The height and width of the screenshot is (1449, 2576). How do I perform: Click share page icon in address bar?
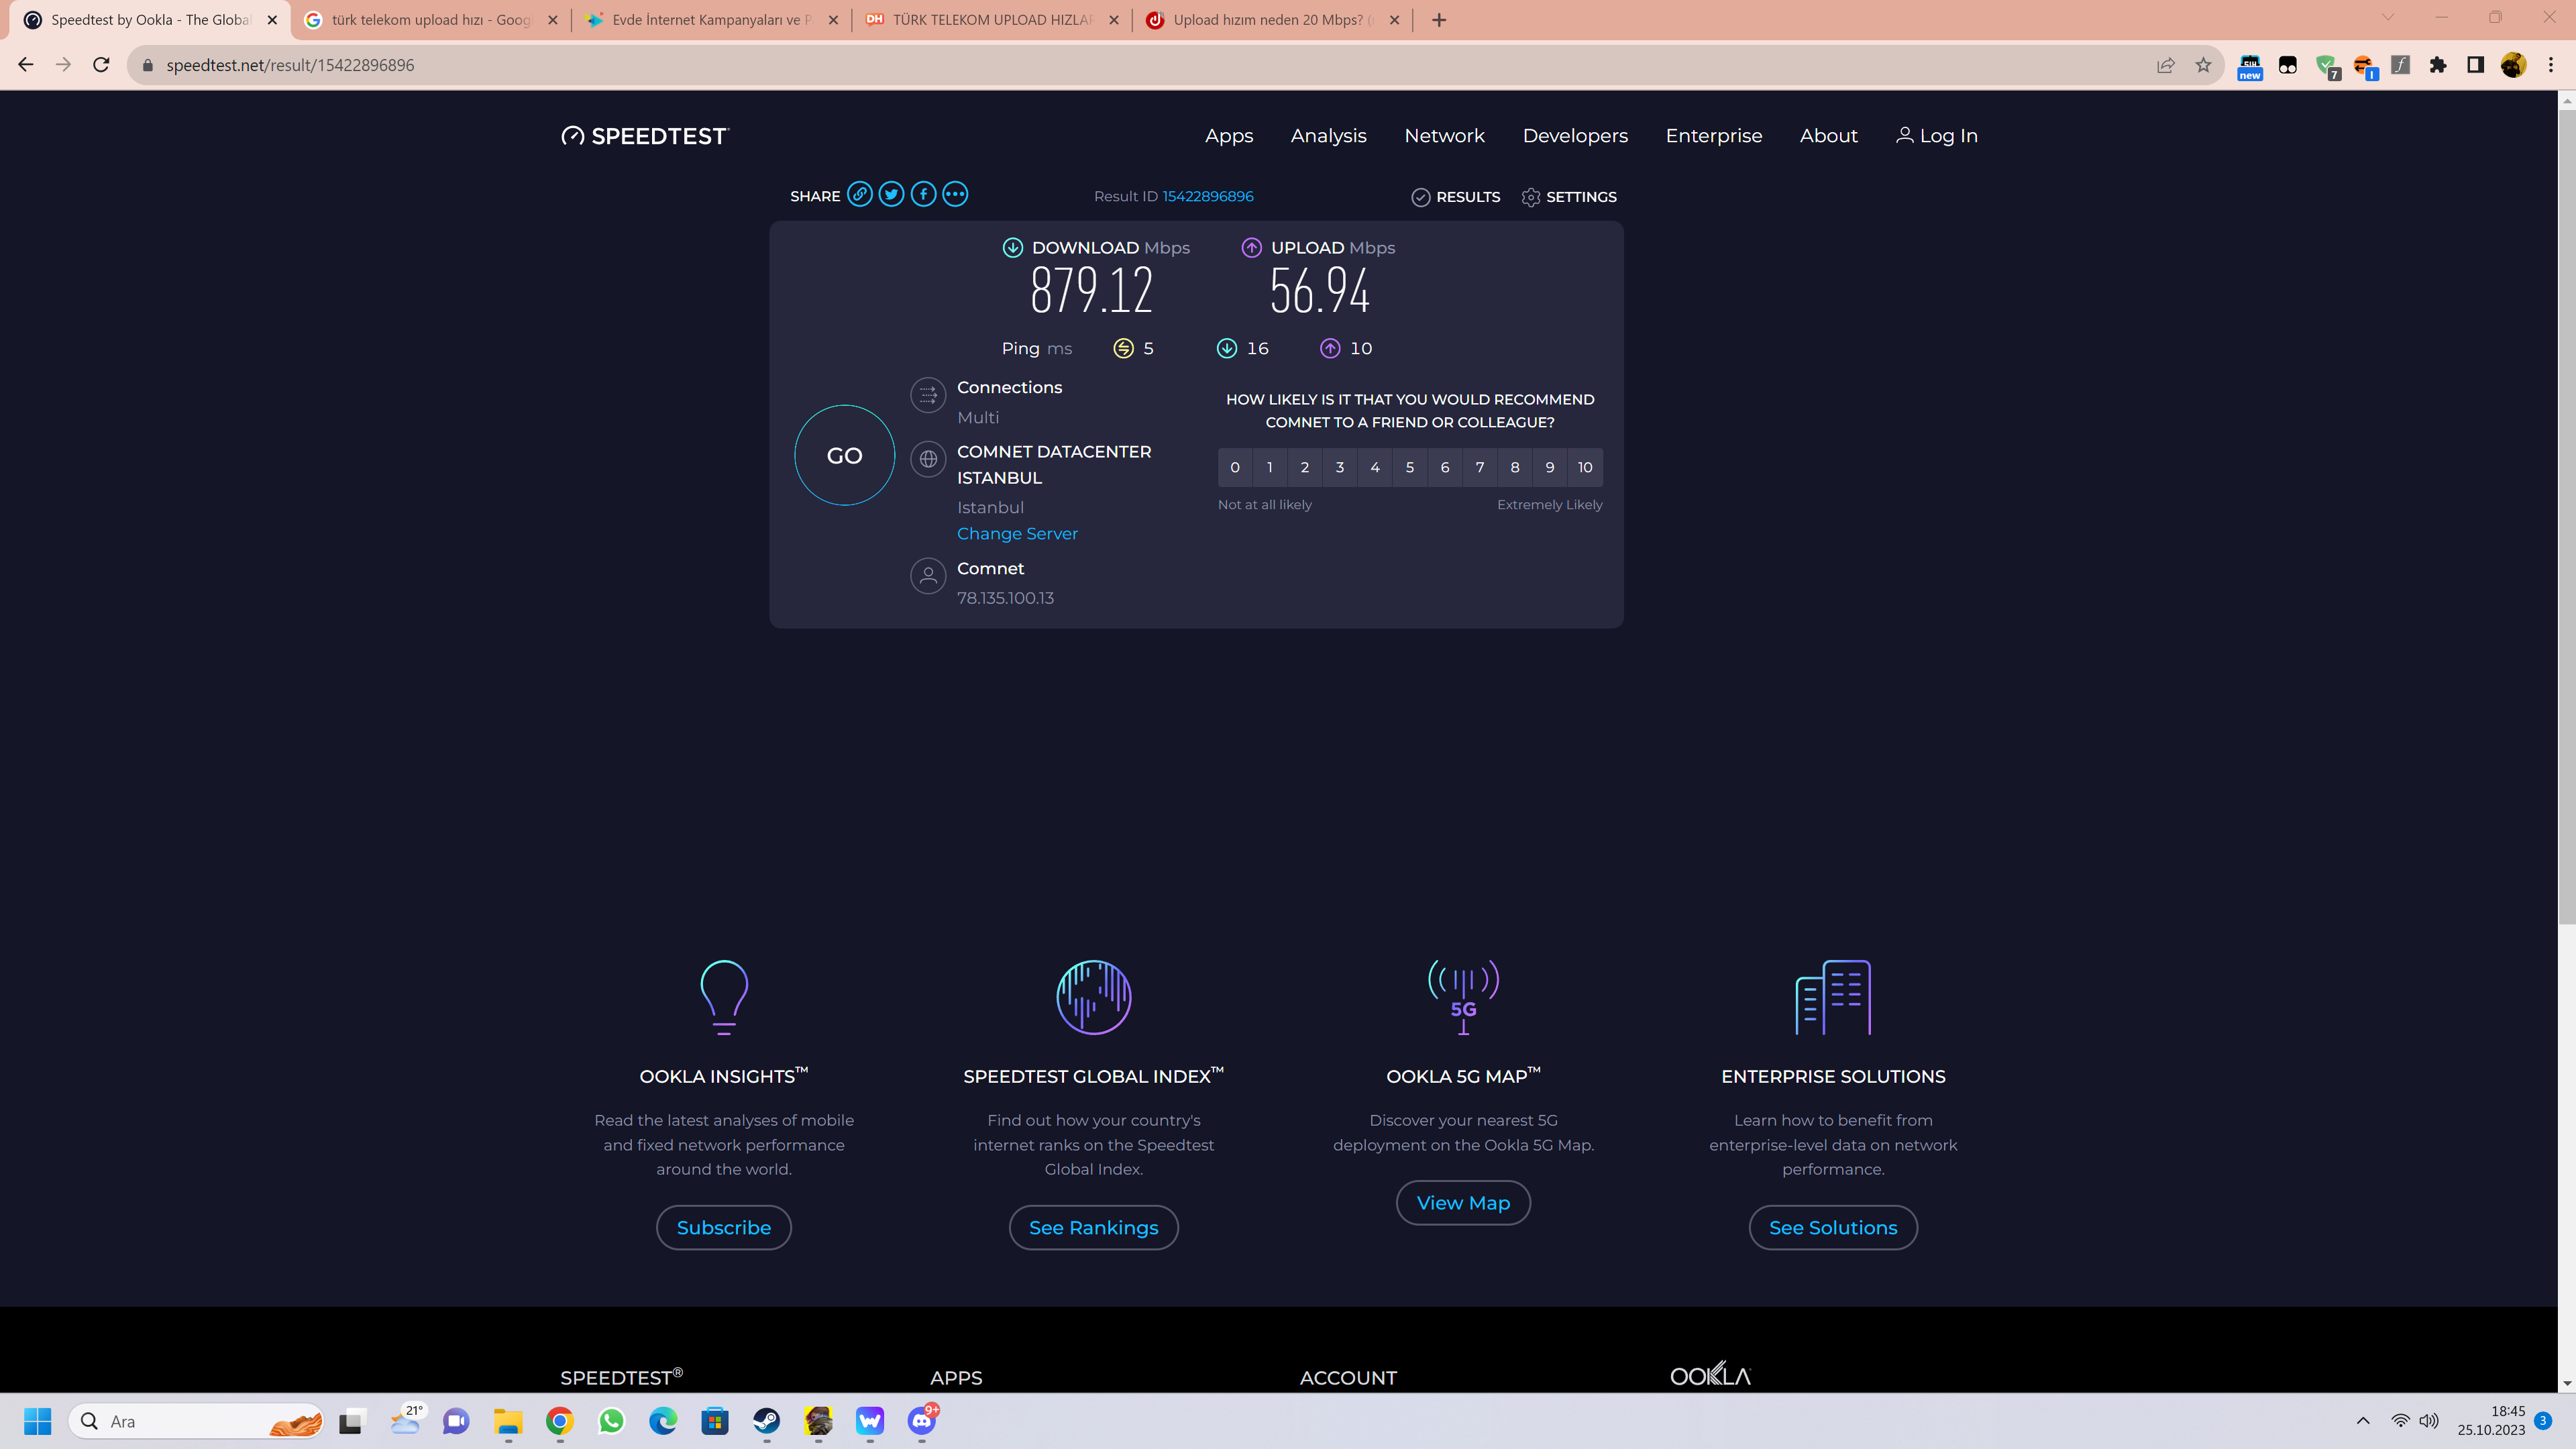tap(2165, 65)
